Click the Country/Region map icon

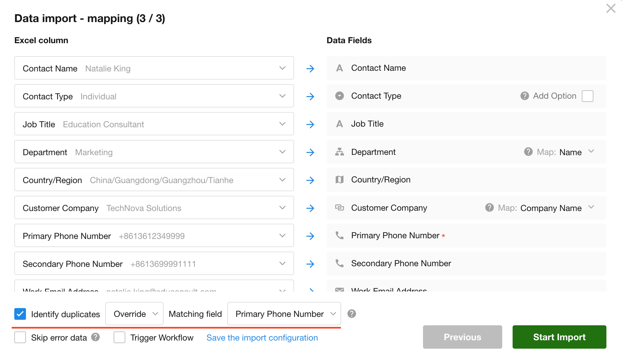pyautogui.click(x=340, y=180)
